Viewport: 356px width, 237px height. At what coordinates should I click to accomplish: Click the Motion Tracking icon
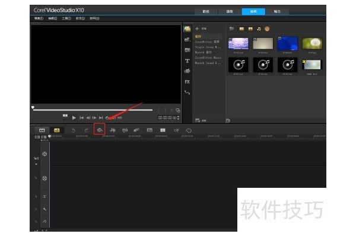136,130
